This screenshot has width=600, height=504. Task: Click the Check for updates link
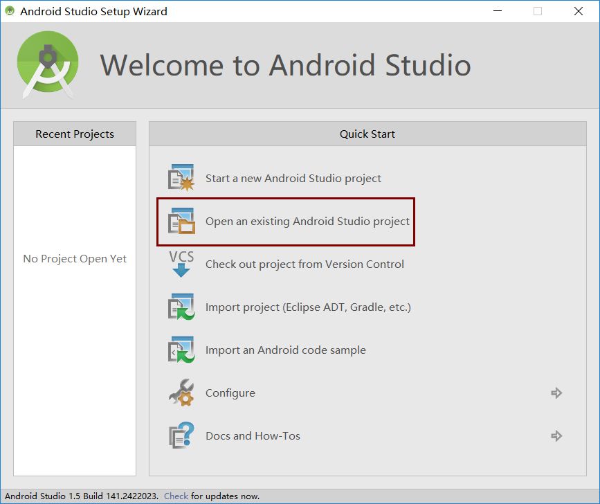[176, 496]
